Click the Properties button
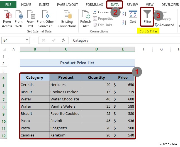 click(103, 19)
